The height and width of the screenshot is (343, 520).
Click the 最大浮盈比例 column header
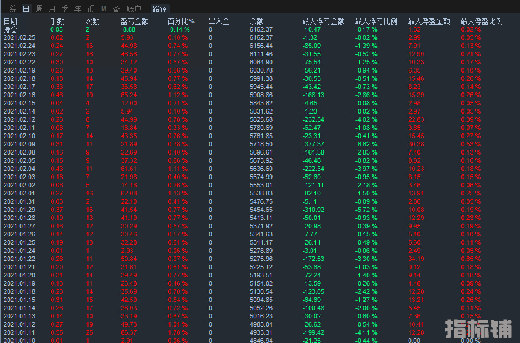481,21
